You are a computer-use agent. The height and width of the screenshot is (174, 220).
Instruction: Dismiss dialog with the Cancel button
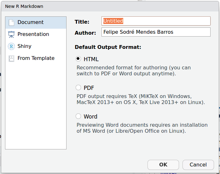coord(198,165)
